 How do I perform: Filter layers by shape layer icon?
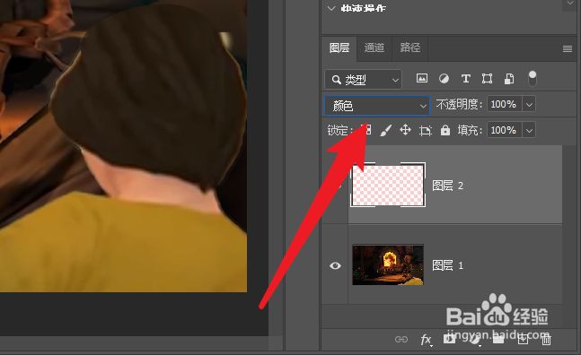[487, 78]
